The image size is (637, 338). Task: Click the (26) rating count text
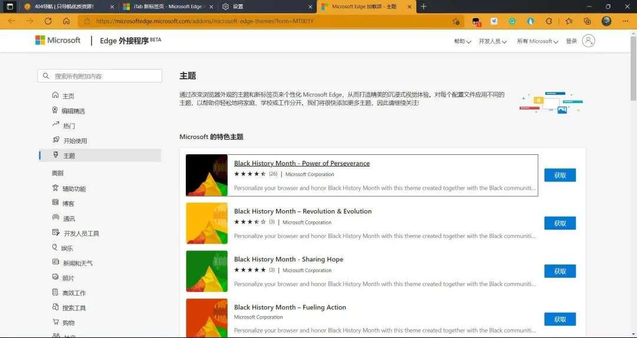(273, 174)
